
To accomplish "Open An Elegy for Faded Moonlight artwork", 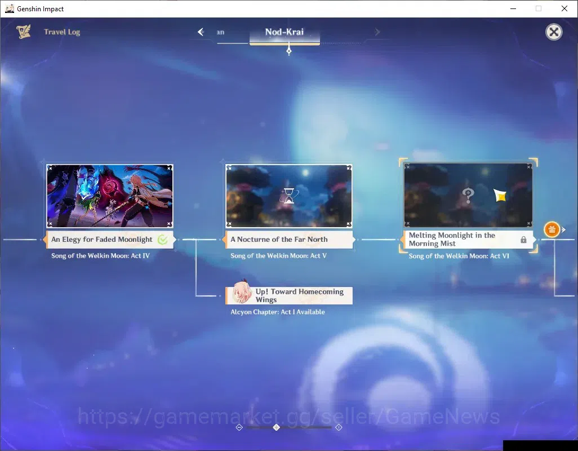I will [110, 196].
